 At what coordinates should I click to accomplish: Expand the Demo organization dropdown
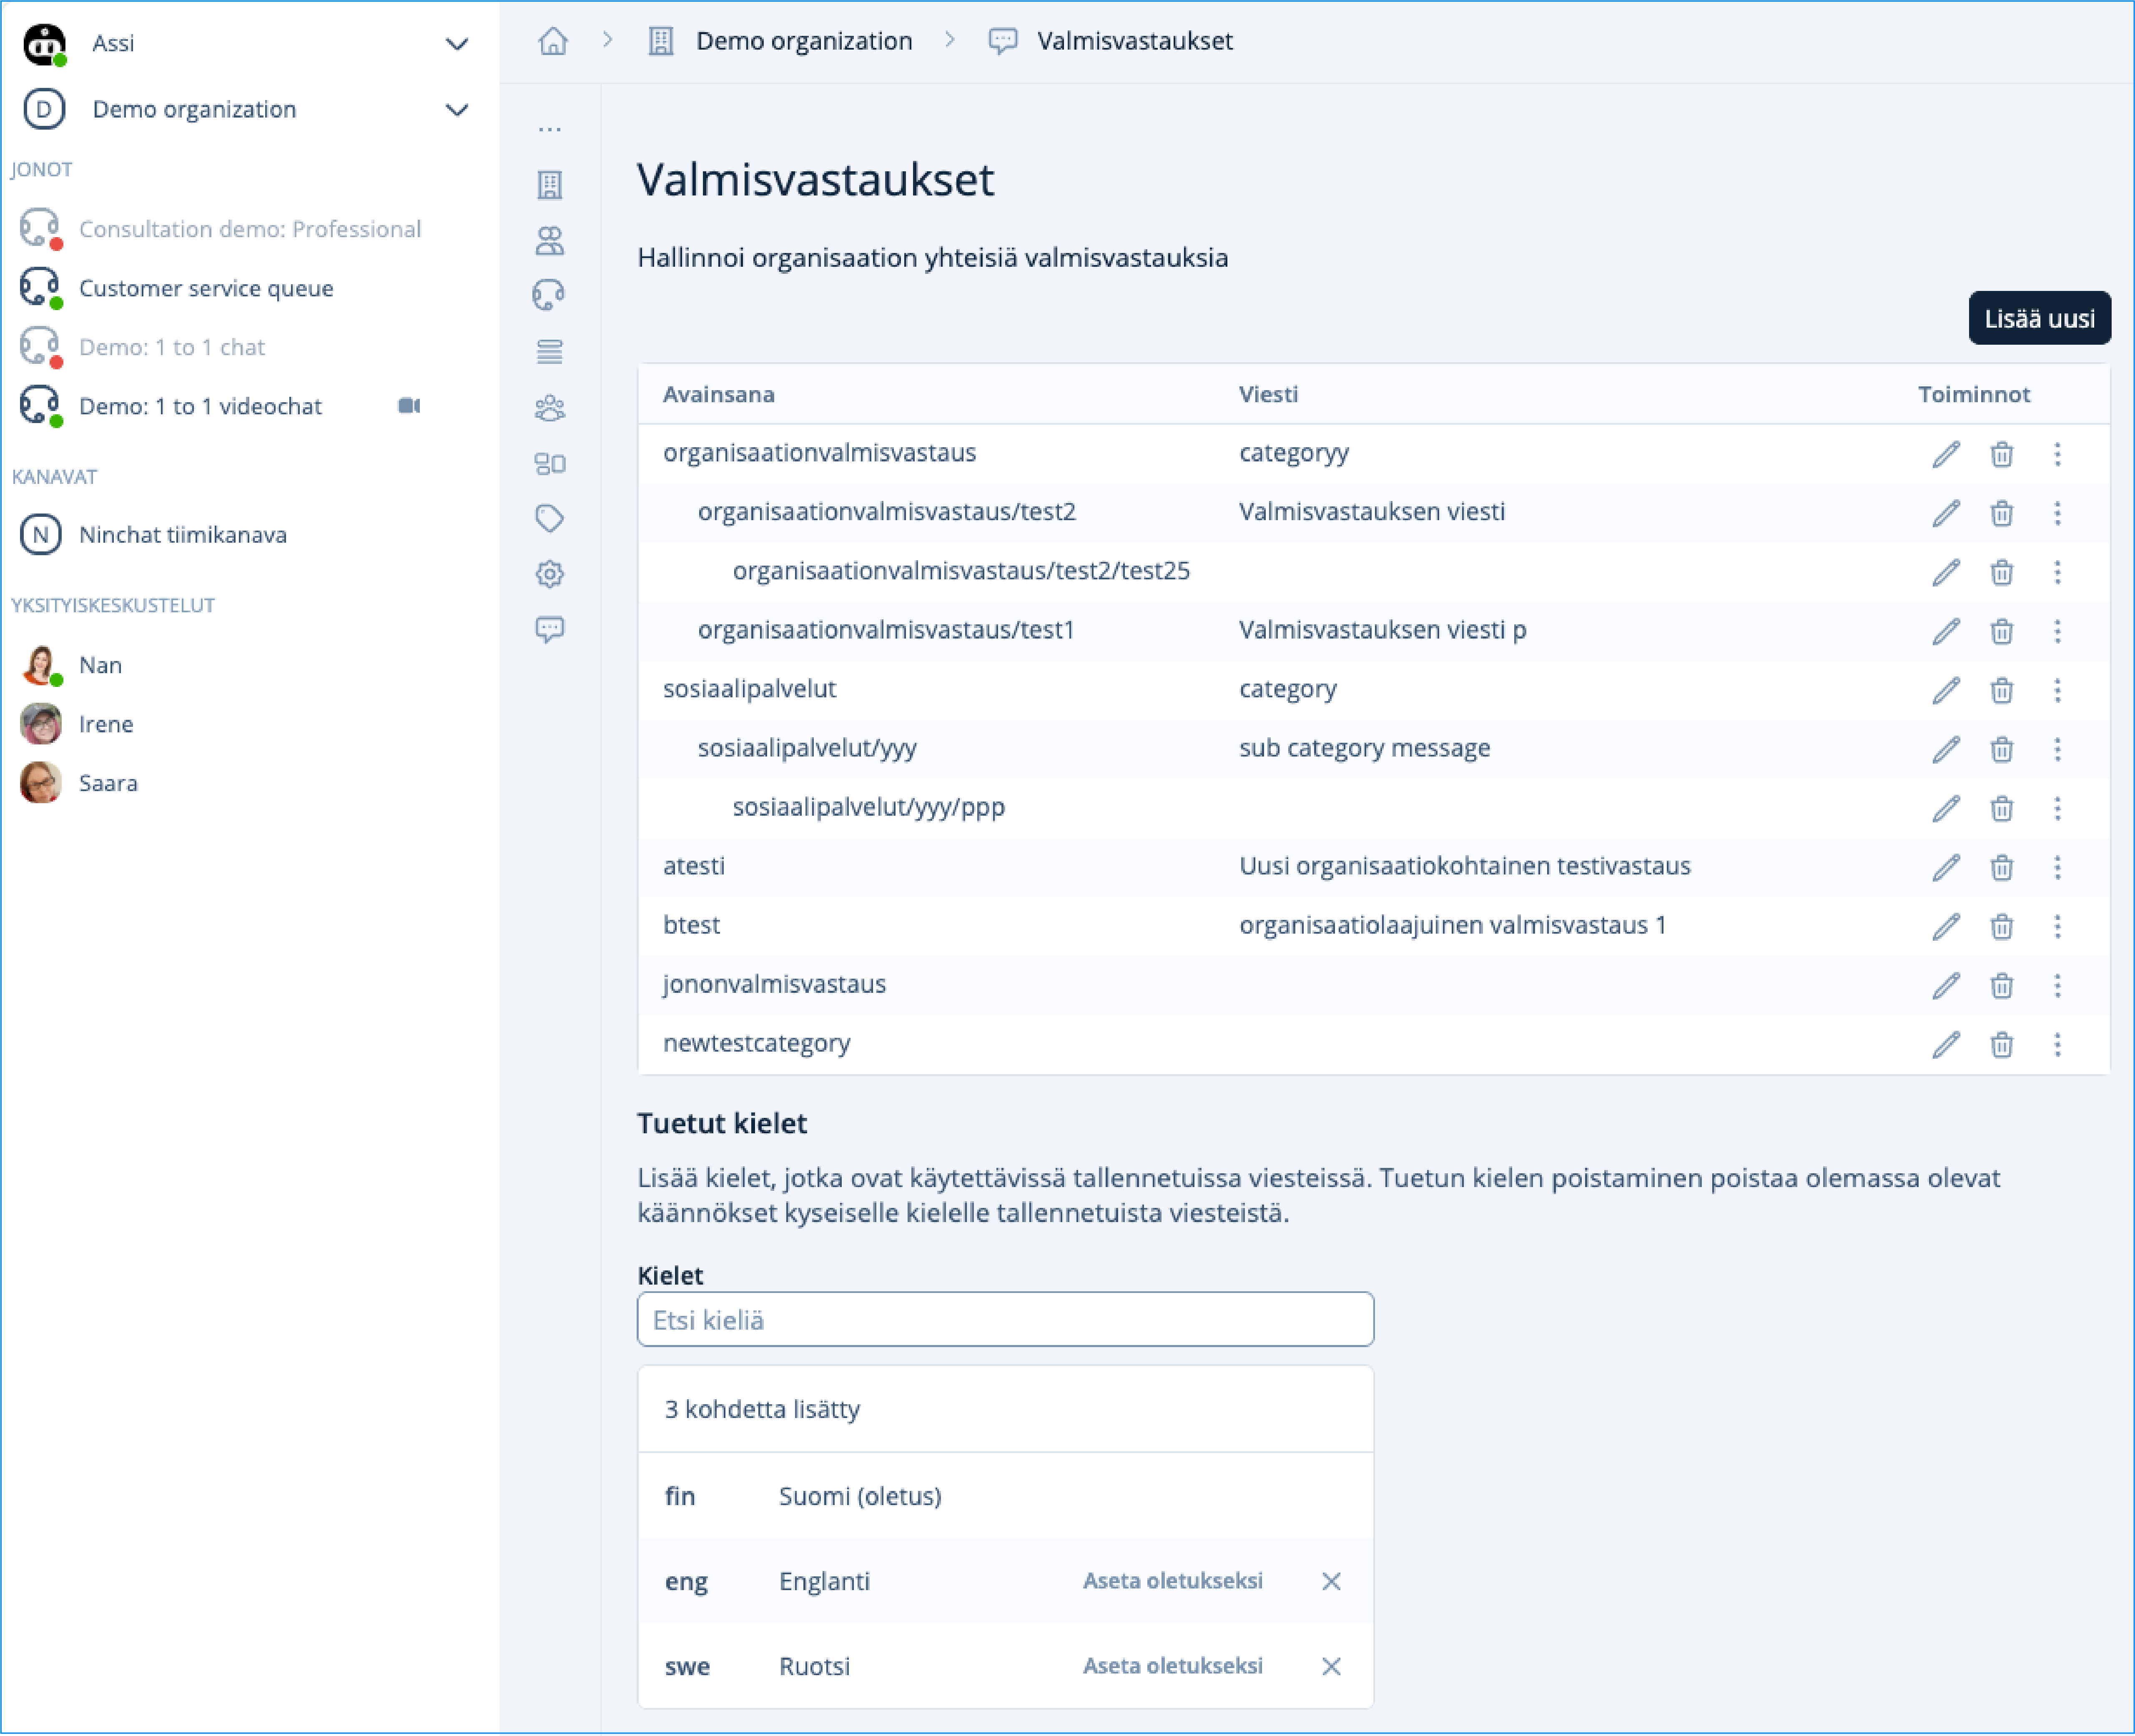point(457,110)
